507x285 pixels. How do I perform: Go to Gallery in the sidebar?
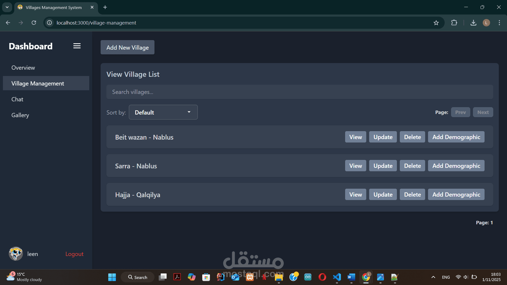20,115
